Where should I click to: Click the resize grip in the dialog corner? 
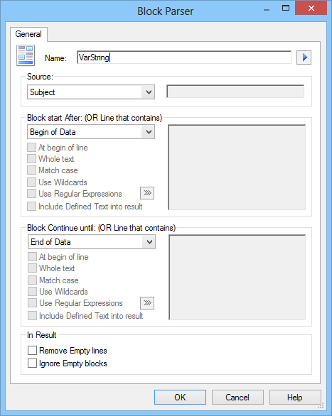[x=321, y=405]
